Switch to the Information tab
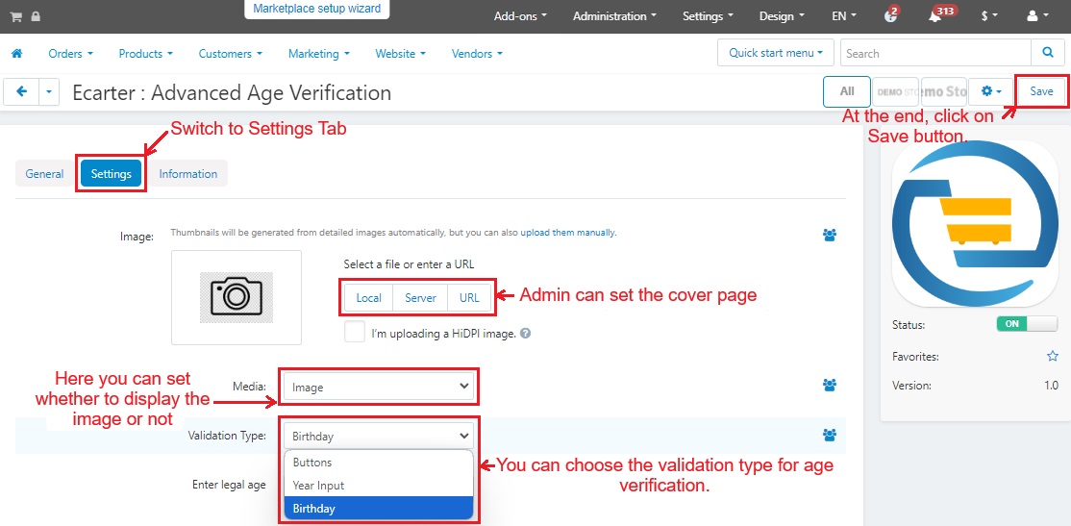The image size is (1071, 526). pos(187,174)
